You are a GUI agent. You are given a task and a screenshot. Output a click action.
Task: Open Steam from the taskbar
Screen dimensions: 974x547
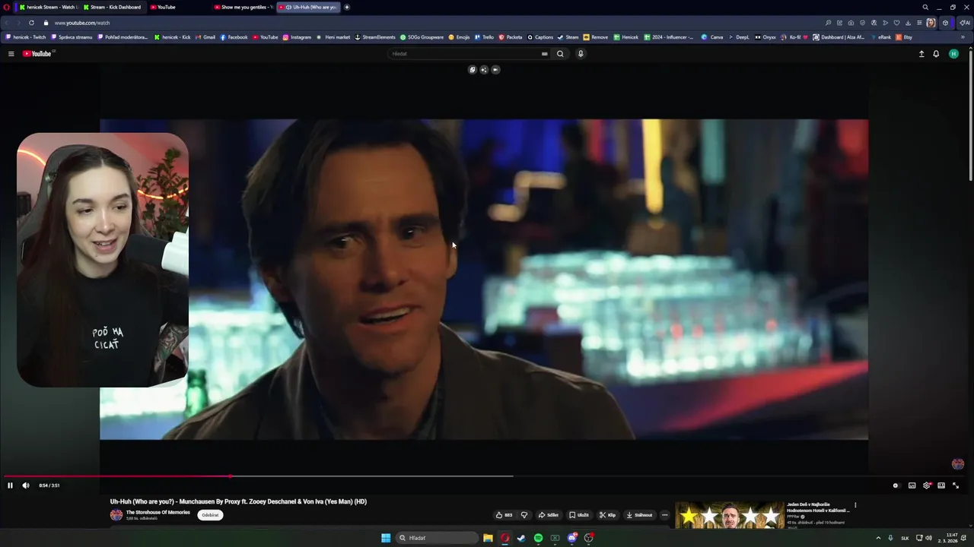(x=521, y=538)
